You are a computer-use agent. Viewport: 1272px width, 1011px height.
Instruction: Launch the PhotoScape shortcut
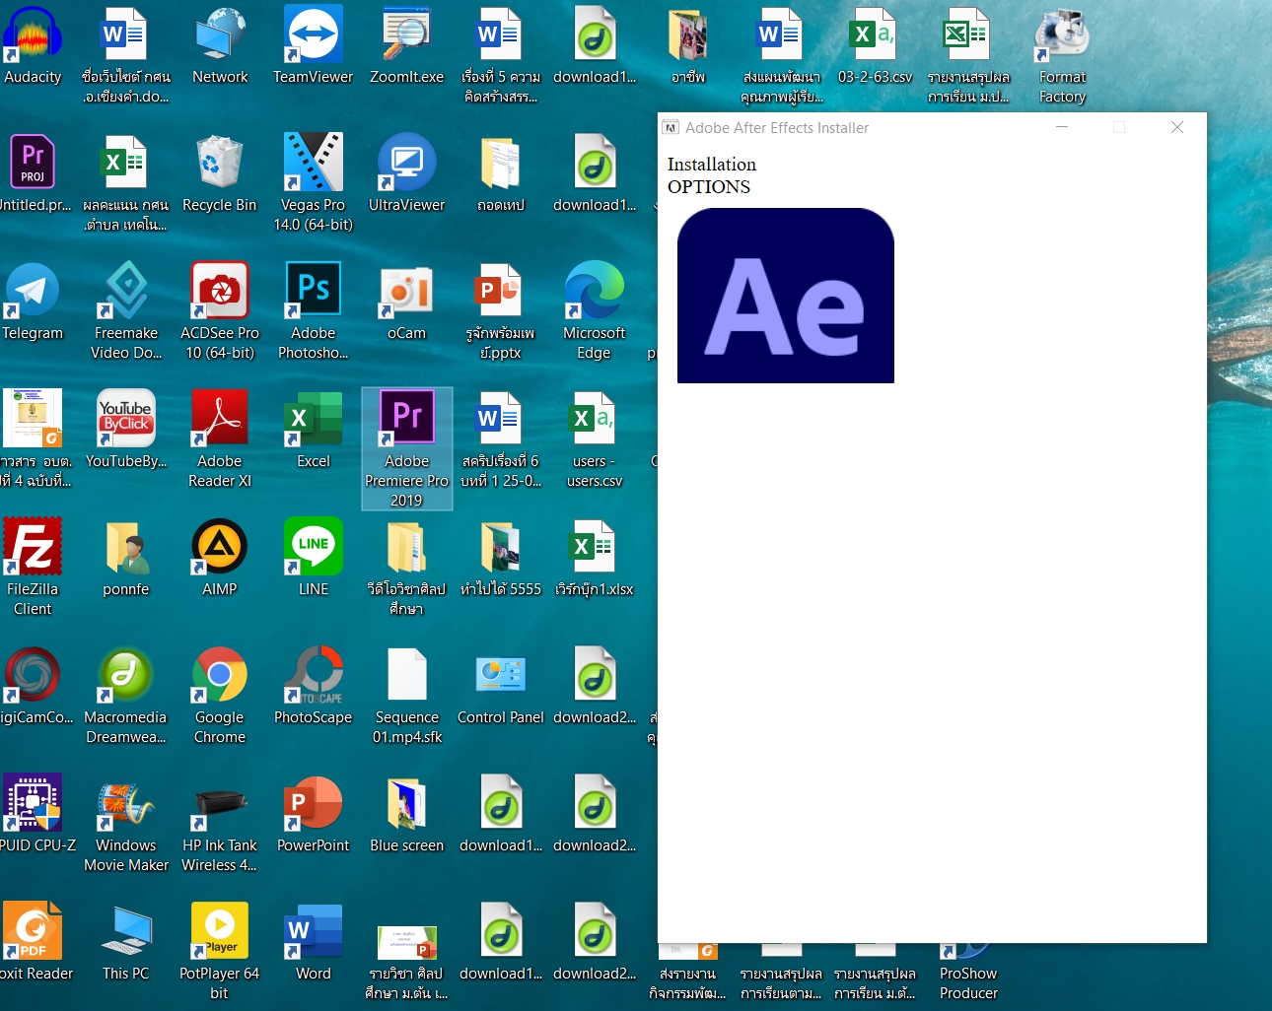pyautogui.click(x=313, y=686)
